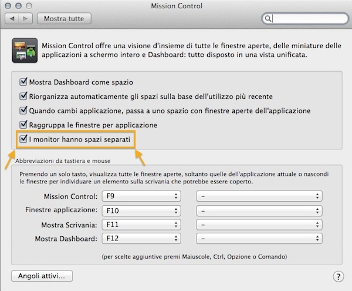Uncheck Mostra Dashboard come spazio

(23, 82)
